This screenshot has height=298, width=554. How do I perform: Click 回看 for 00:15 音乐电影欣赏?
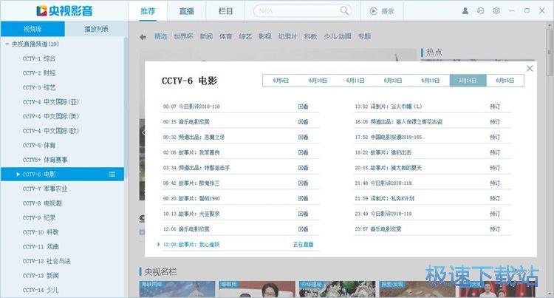(303, 121)
